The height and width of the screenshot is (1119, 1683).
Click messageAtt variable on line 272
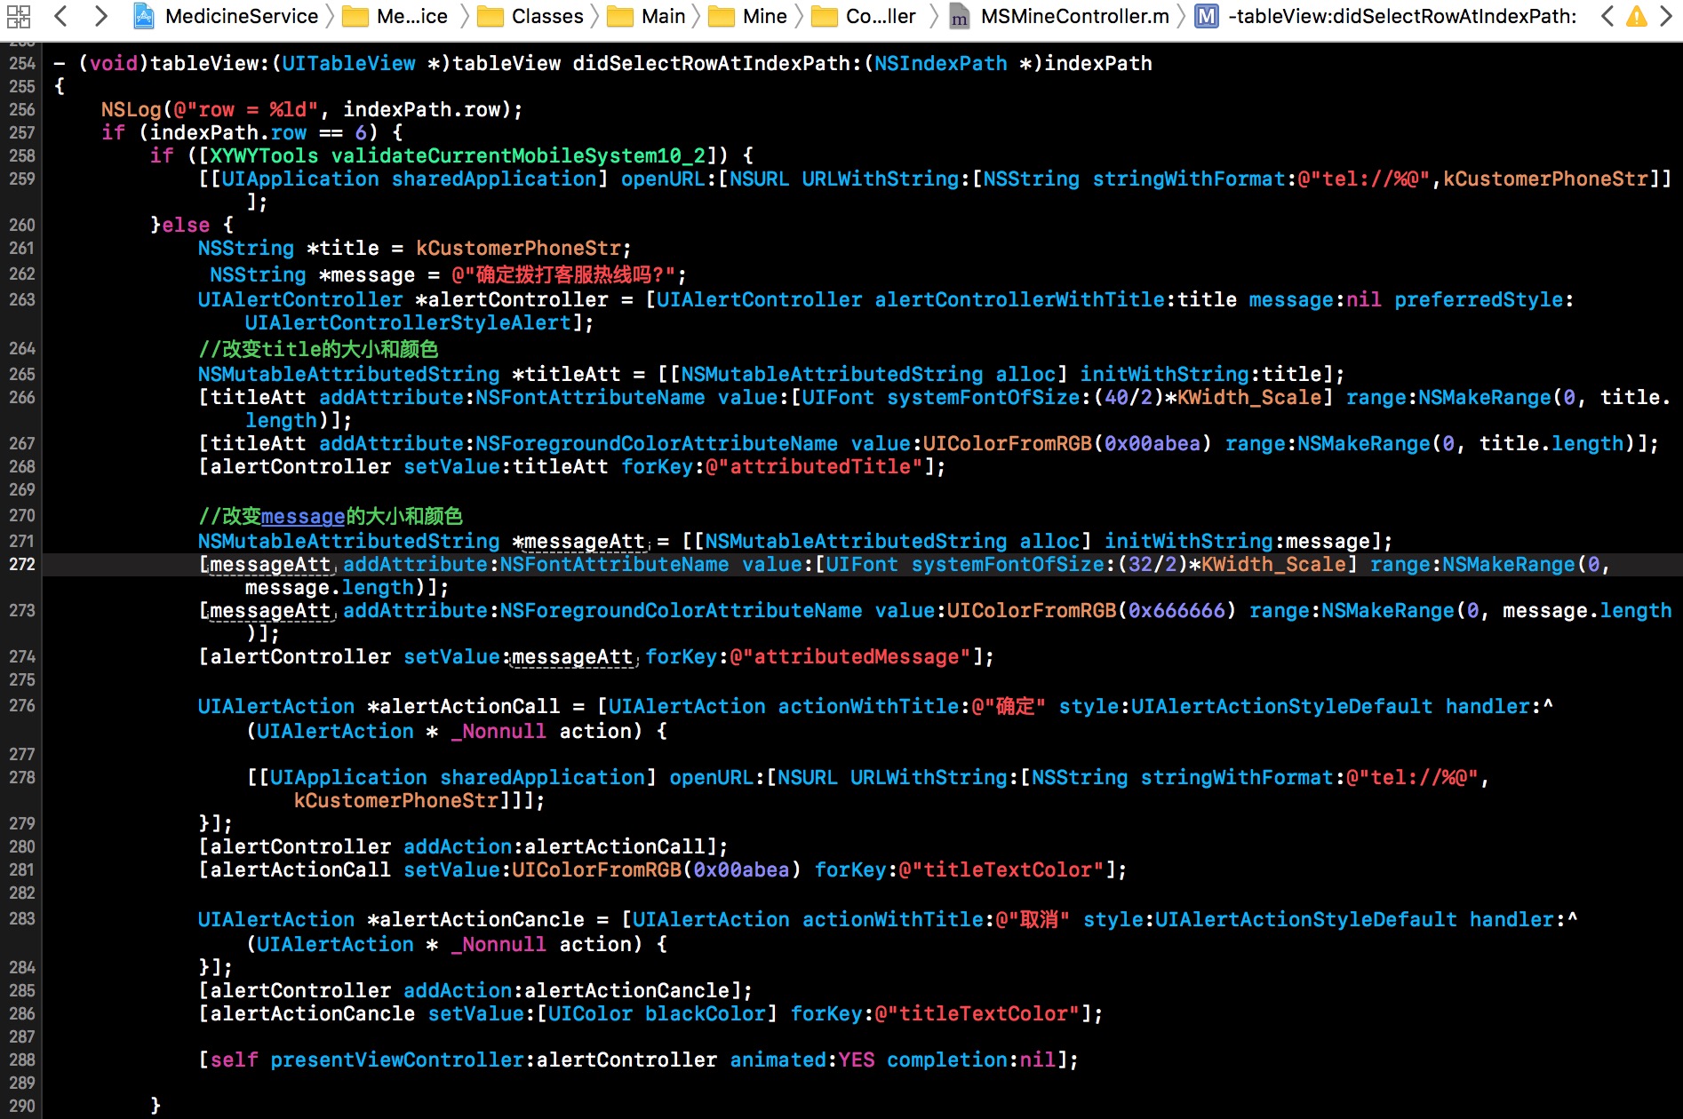(x=270, y=564)
